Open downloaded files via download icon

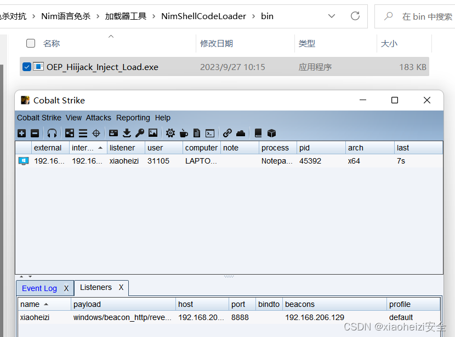[x=127, y=133]
